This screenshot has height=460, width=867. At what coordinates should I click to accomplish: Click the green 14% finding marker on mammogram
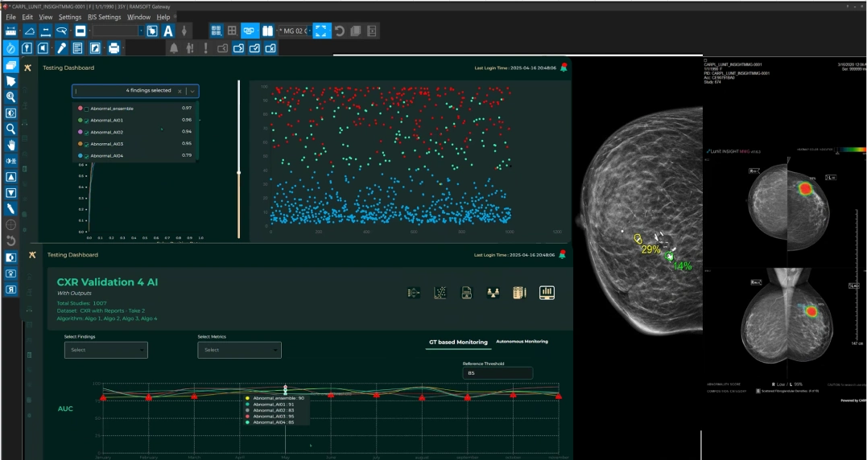tap(670, 256)
